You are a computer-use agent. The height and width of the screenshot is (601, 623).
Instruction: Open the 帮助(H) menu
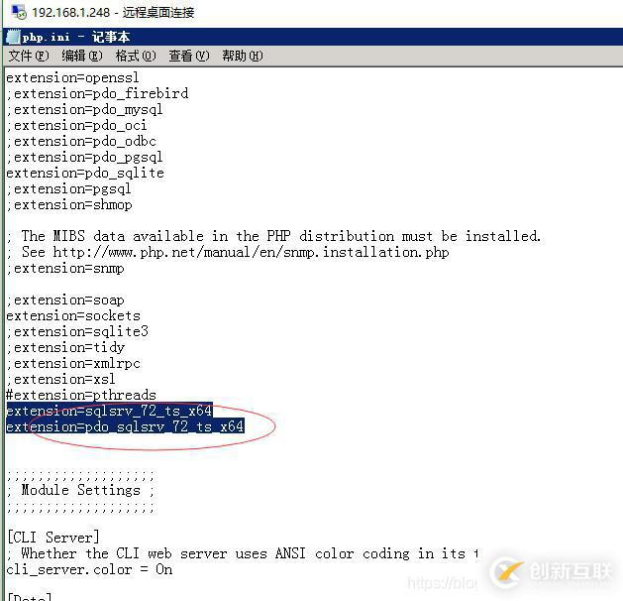[x=243, y=57]
